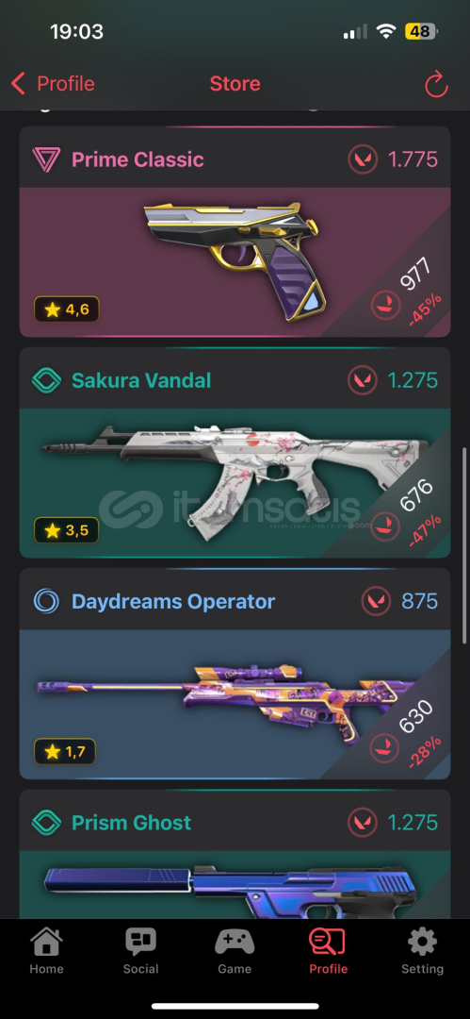This screenshot has width=470, height=1019.
Task: Tap the 1,7 star rating badge
Action: pos(65,752)
